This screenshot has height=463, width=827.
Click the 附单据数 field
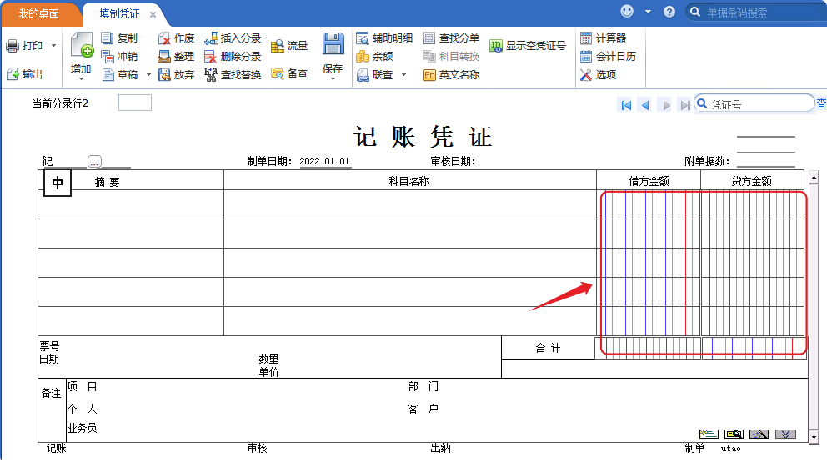coord(766,161)
